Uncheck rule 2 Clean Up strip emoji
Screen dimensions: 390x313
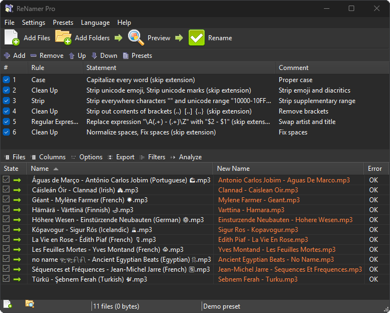click(6, 90)
